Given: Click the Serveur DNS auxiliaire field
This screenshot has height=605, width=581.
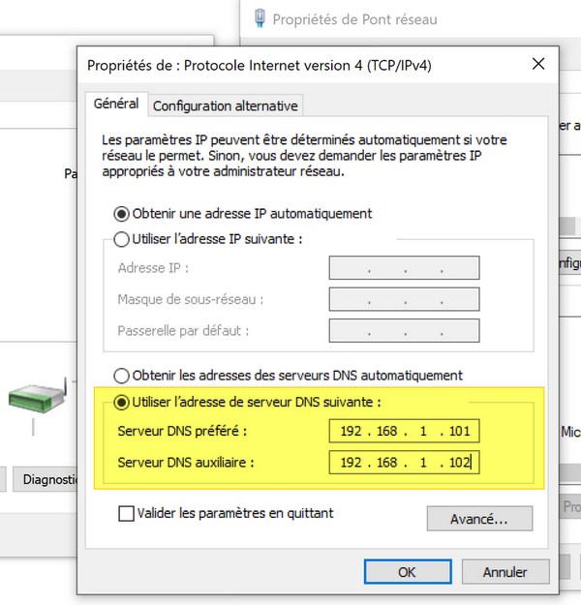Looking at the screenshot, I should [x=404, y=463].
